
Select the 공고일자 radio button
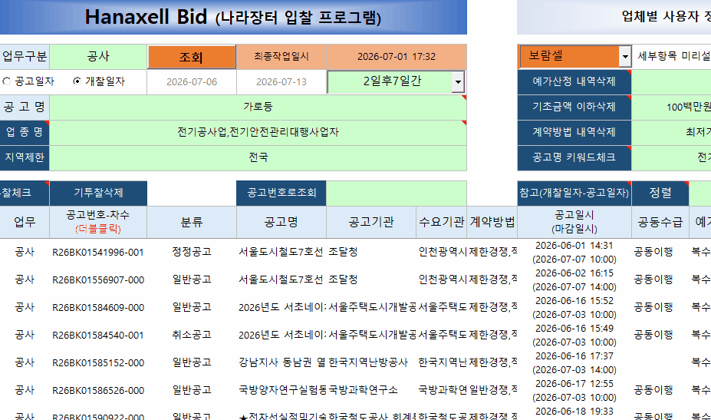coord(7,81)
